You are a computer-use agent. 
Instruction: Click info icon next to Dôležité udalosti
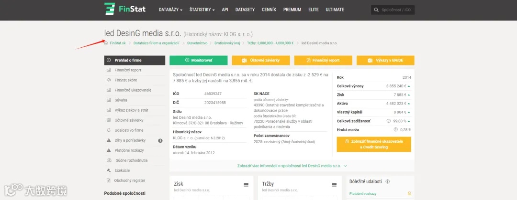388,181
